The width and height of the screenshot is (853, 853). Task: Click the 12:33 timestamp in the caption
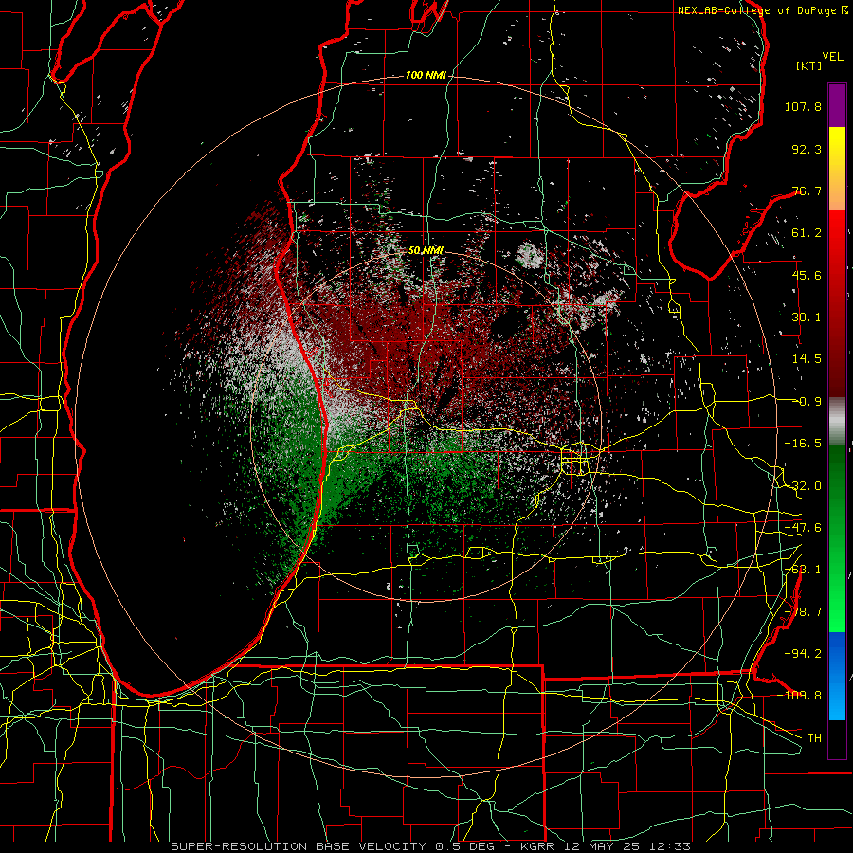click(671, 846)
